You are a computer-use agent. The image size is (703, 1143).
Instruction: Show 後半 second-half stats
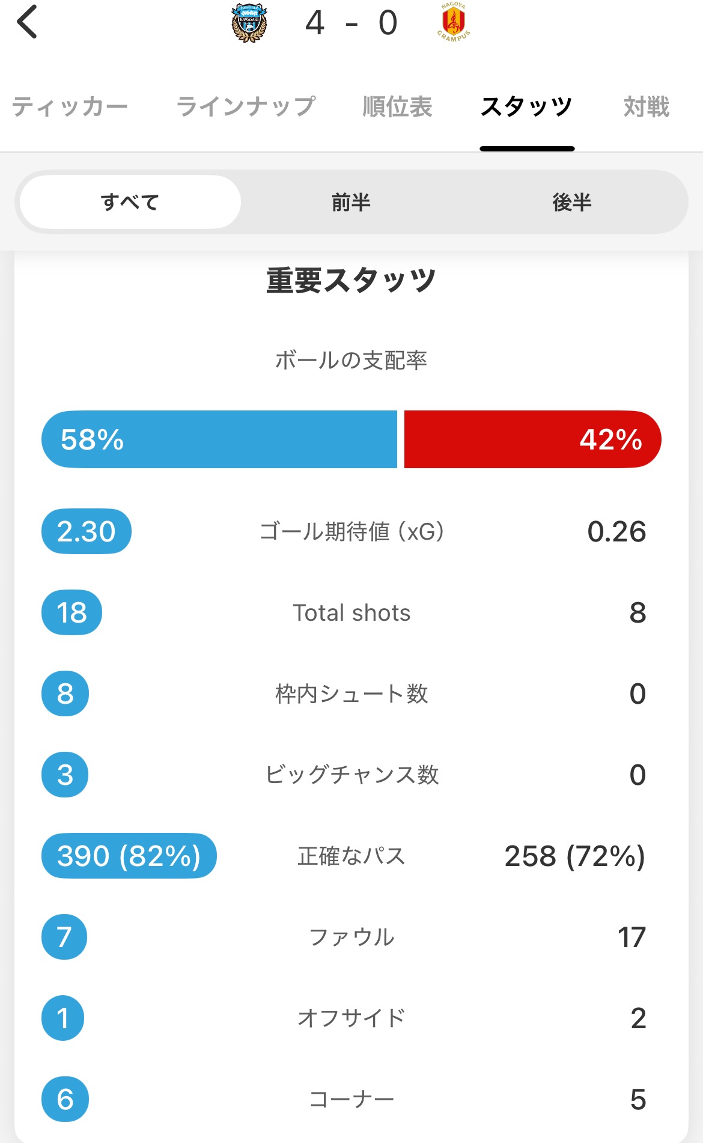[572, 202]
